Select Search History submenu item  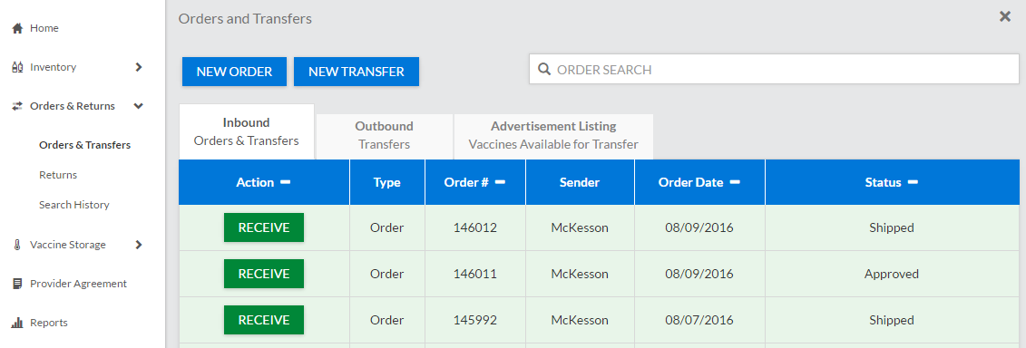point(74,205)
